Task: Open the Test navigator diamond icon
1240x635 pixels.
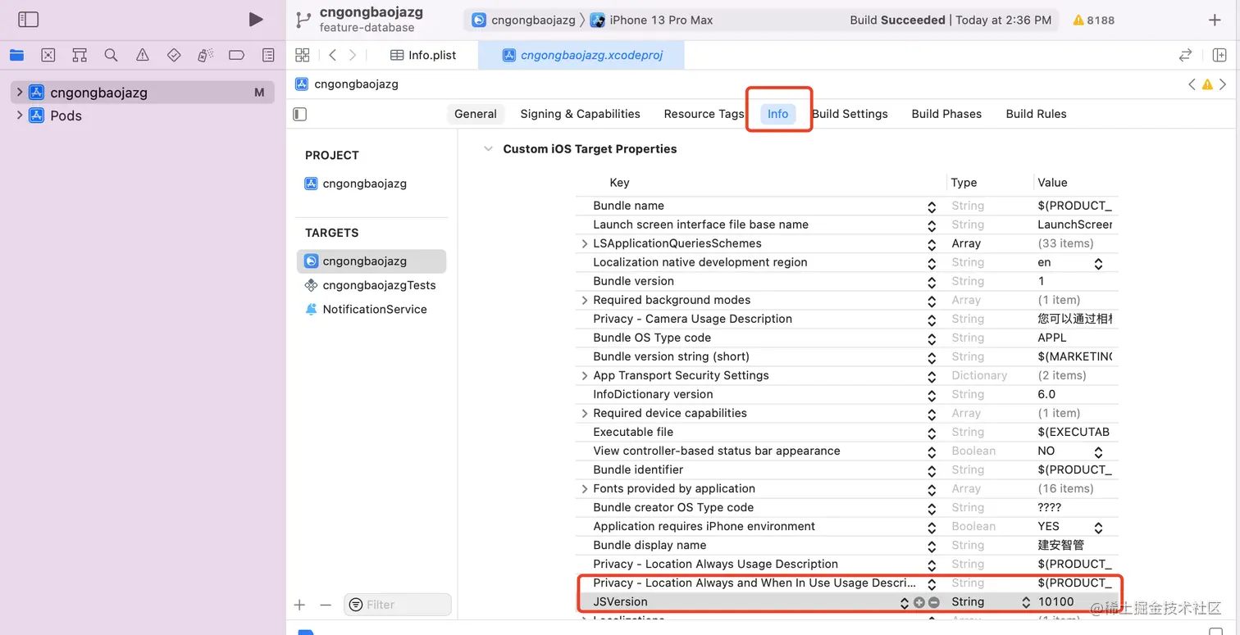Action: 174,55
